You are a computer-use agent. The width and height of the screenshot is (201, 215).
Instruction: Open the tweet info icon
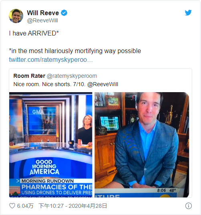[189, 206]
